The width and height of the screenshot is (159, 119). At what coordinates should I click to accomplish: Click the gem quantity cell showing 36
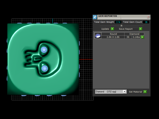(128, 37)
